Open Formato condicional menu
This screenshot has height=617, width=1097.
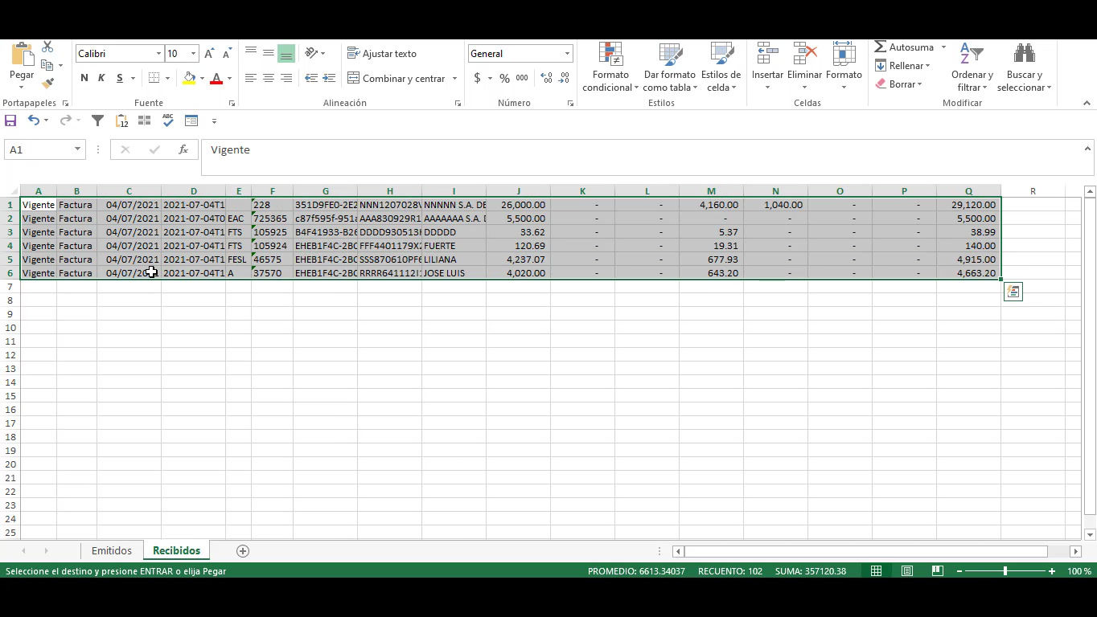[610, 67]
